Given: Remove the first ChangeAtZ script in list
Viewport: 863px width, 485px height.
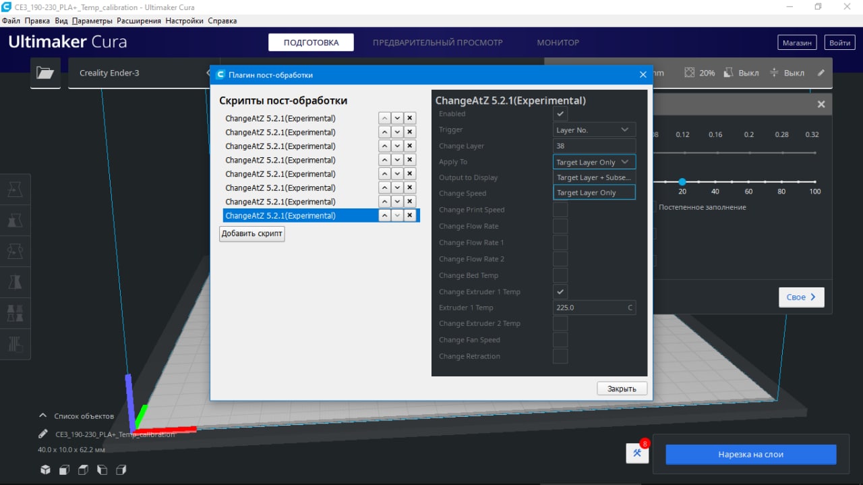Looking at the screenshot, I should (x=409, y=119).
